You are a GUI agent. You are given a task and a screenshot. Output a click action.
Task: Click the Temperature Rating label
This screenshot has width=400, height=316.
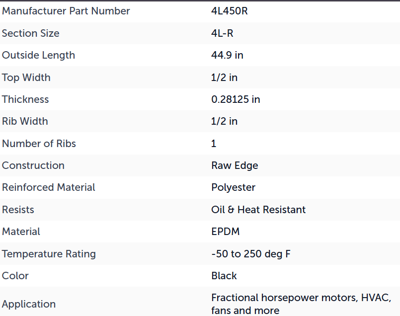pos(49,254)
